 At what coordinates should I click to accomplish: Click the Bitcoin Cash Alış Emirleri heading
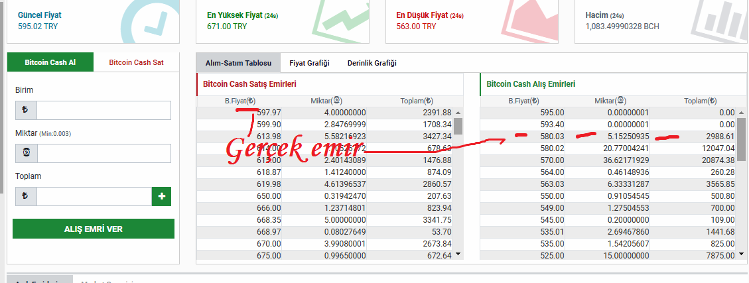tap(531, 84)
